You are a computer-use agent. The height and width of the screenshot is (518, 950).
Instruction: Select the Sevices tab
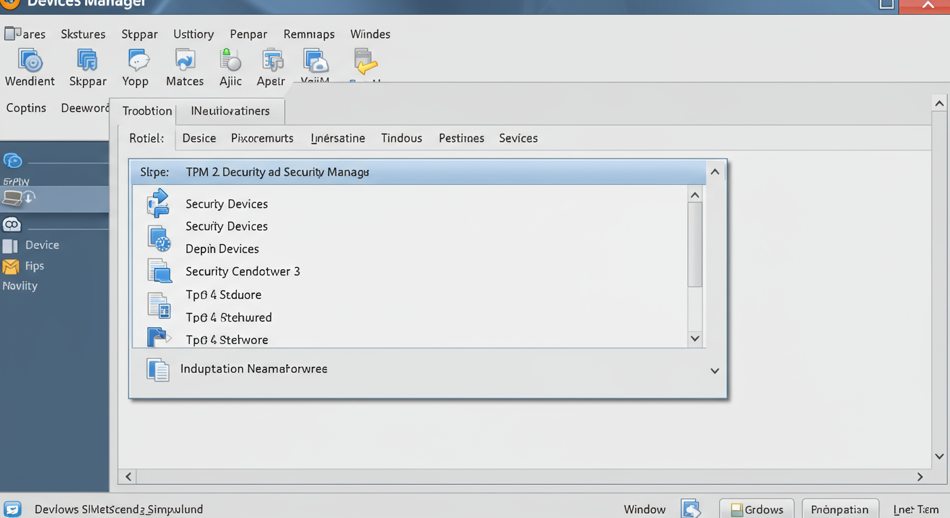click(x=518, y=138)
